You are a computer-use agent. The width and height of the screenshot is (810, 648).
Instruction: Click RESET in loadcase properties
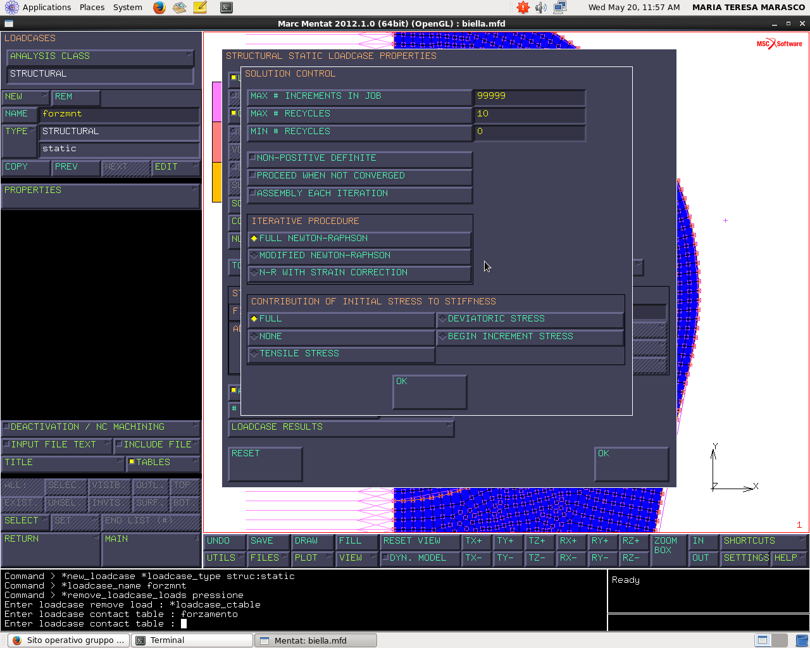(265, 464)
